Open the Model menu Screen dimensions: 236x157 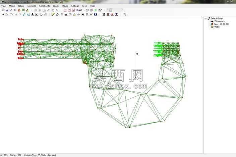(x=12, y=6)
